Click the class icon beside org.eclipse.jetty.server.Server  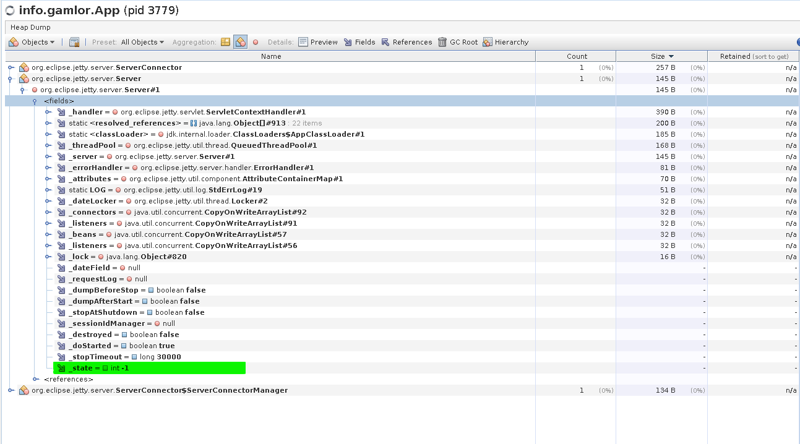click(24, 79)
